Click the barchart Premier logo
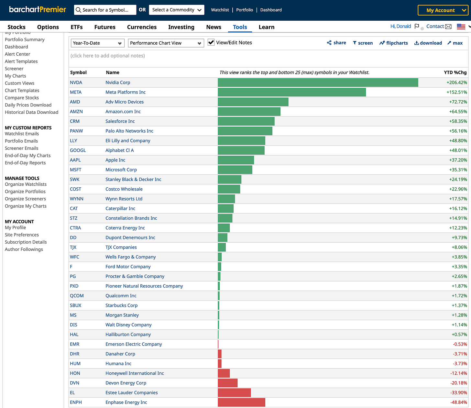 point(38,10)
